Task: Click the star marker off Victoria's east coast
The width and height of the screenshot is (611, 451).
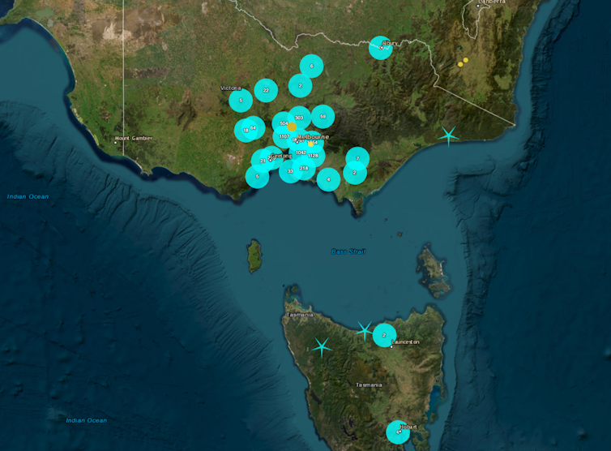Action: (x=449, y=135)
